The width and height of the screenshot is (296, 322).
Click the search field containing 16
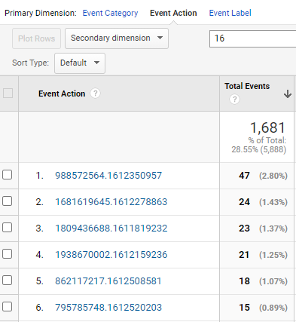tap(253, 38)
